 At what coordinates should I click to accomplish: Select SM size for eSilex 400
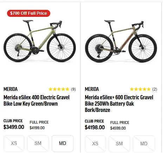pos(38,144)
